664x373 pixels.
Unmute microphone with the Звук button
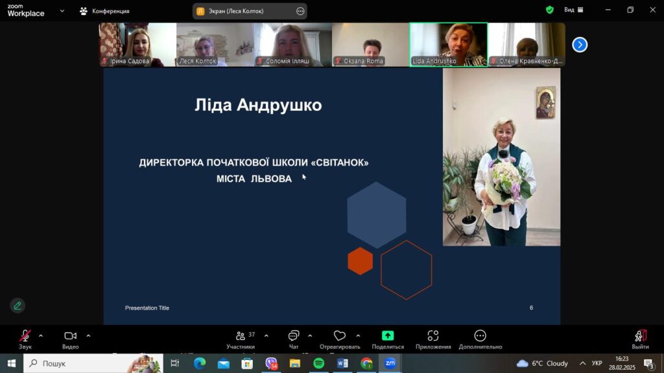pyautogui.click(x=25, y=336)
